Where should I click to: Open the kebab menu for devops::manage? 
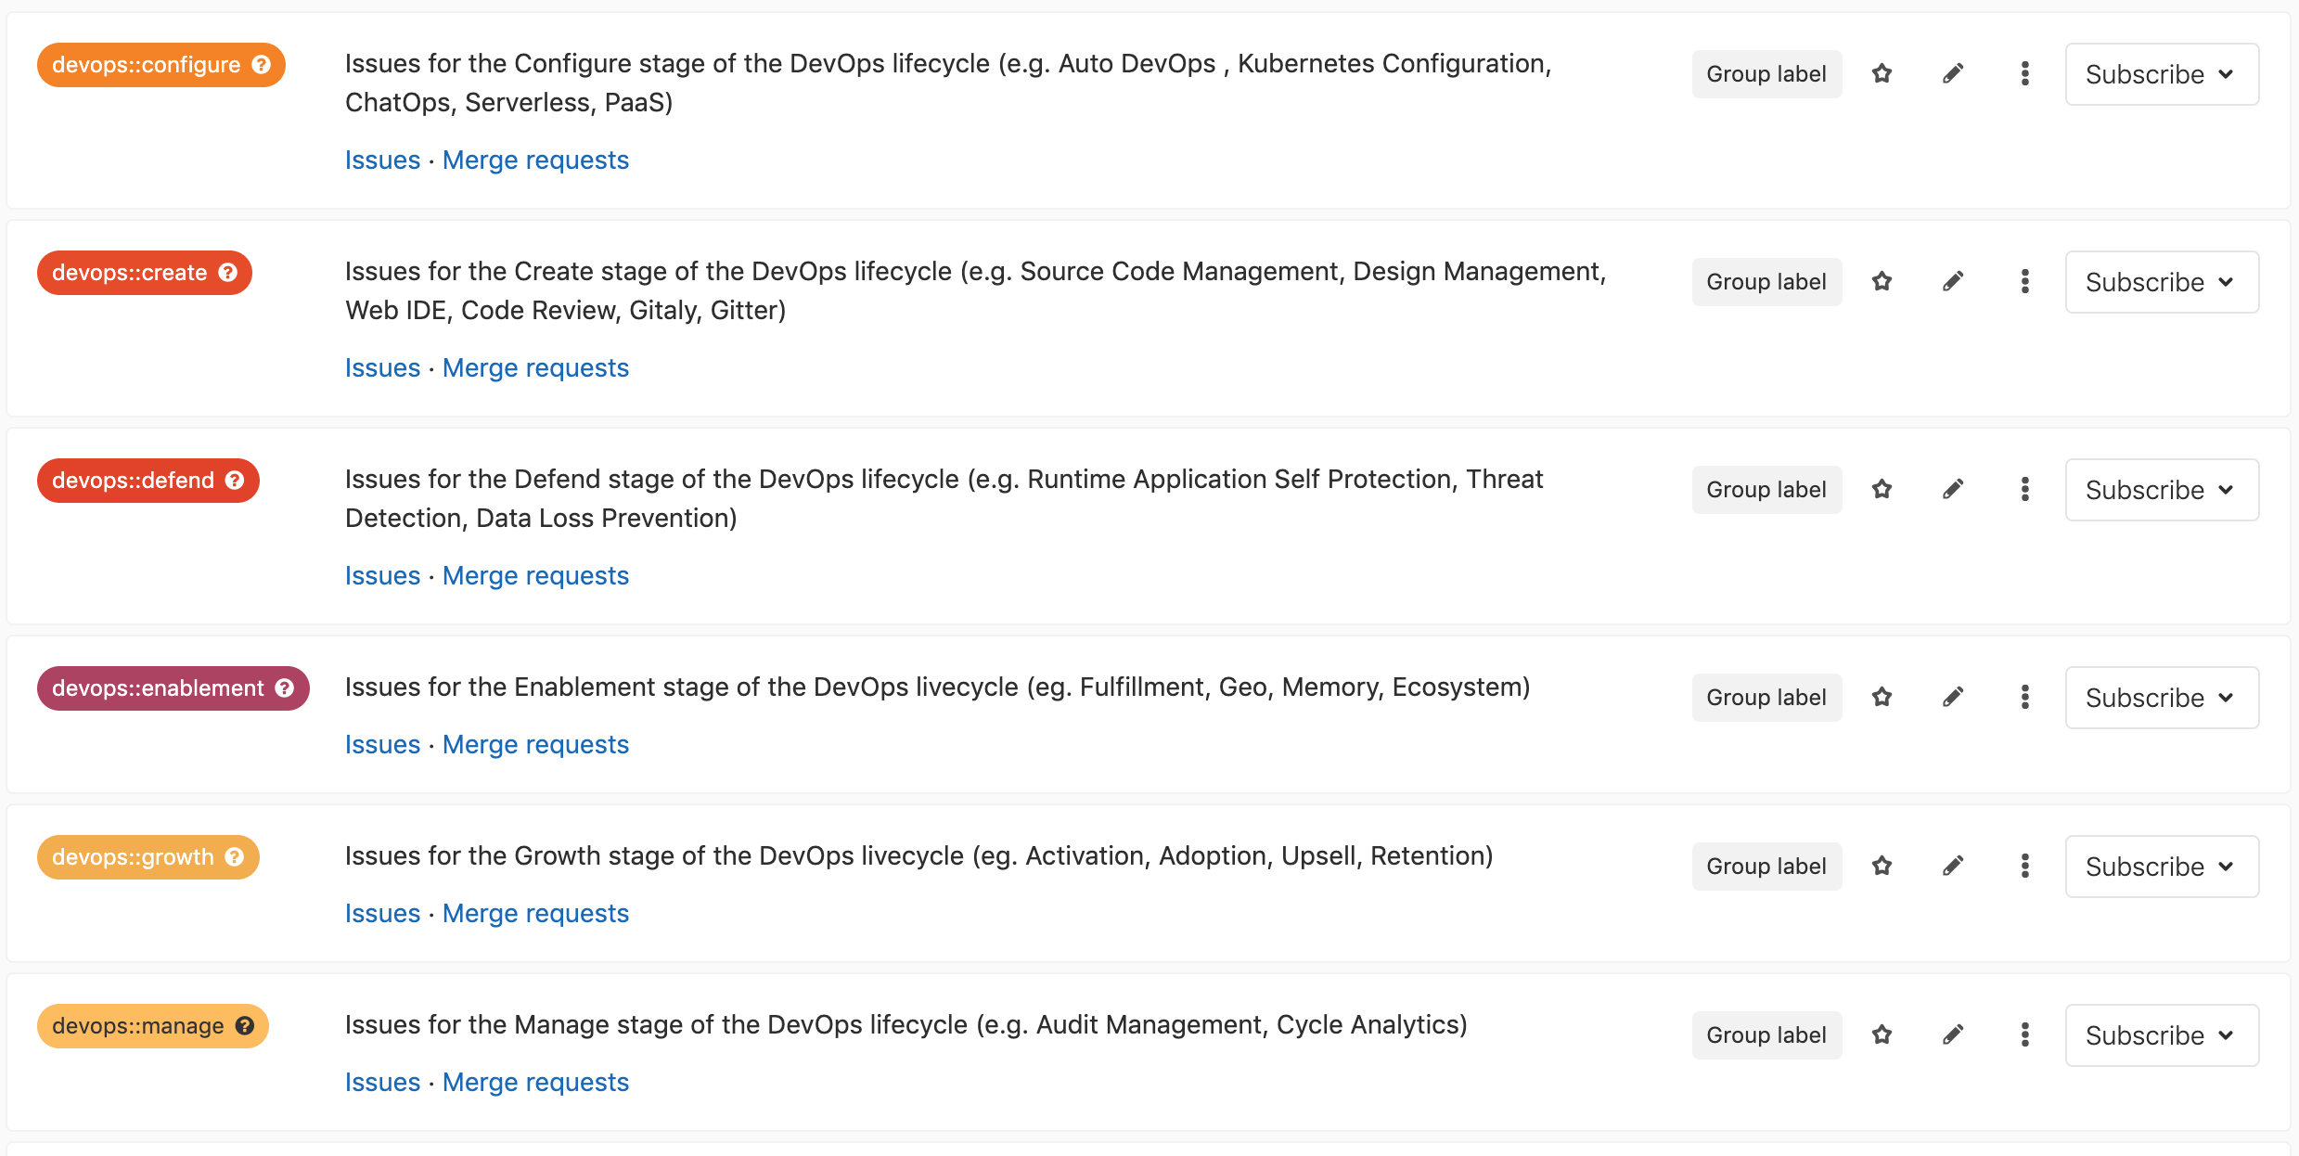point(2024,1034)
